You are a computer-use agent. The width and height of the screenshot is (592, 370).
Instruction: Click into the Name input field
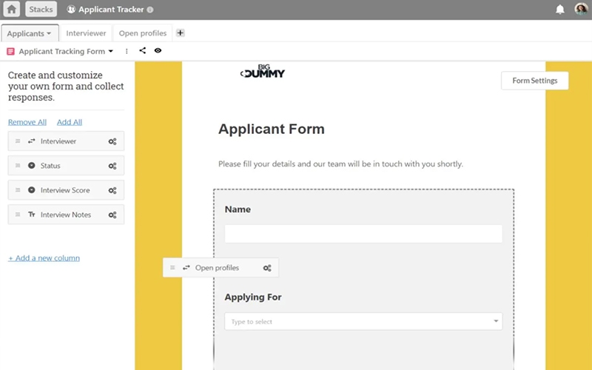pos(363,234)
